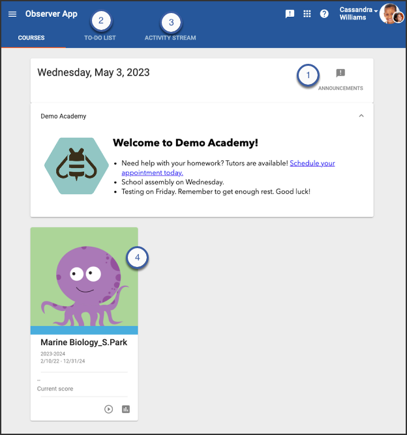Image resolution: width=407 pixels, height=435 pixels.
Task: Click the Observer App title
Action: (x=51, y=14)
